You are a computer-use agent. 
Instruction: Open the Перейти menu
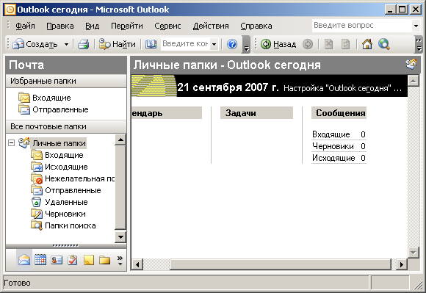pyautogui.click(x=127, y=26)
